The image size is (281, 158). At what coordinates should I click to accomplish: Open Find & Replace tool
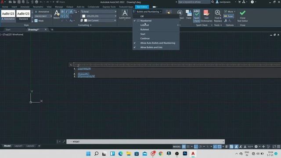pos(218,16)
